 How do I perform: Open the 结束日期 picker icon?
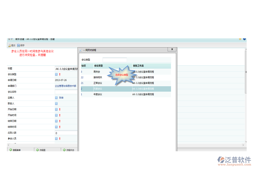pyautogui.click(x=56, y=121)
